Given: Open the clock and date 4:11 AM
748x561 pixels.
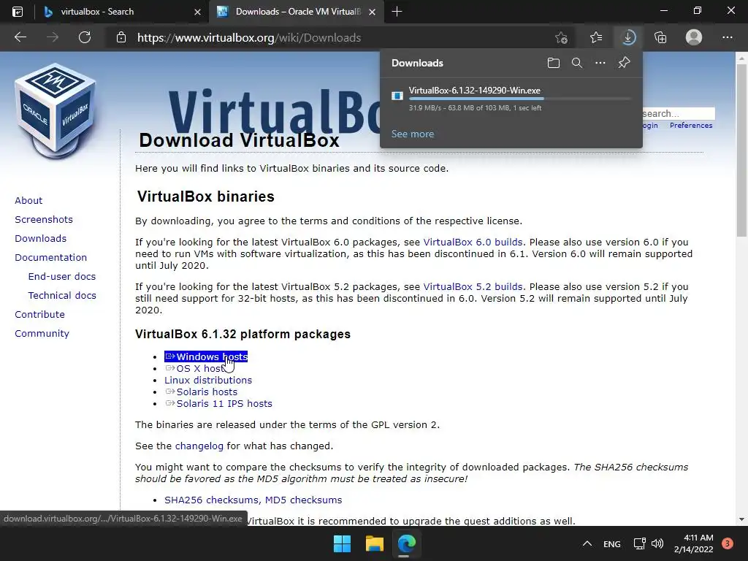Looking at the screenshot, I should [694, 543].
